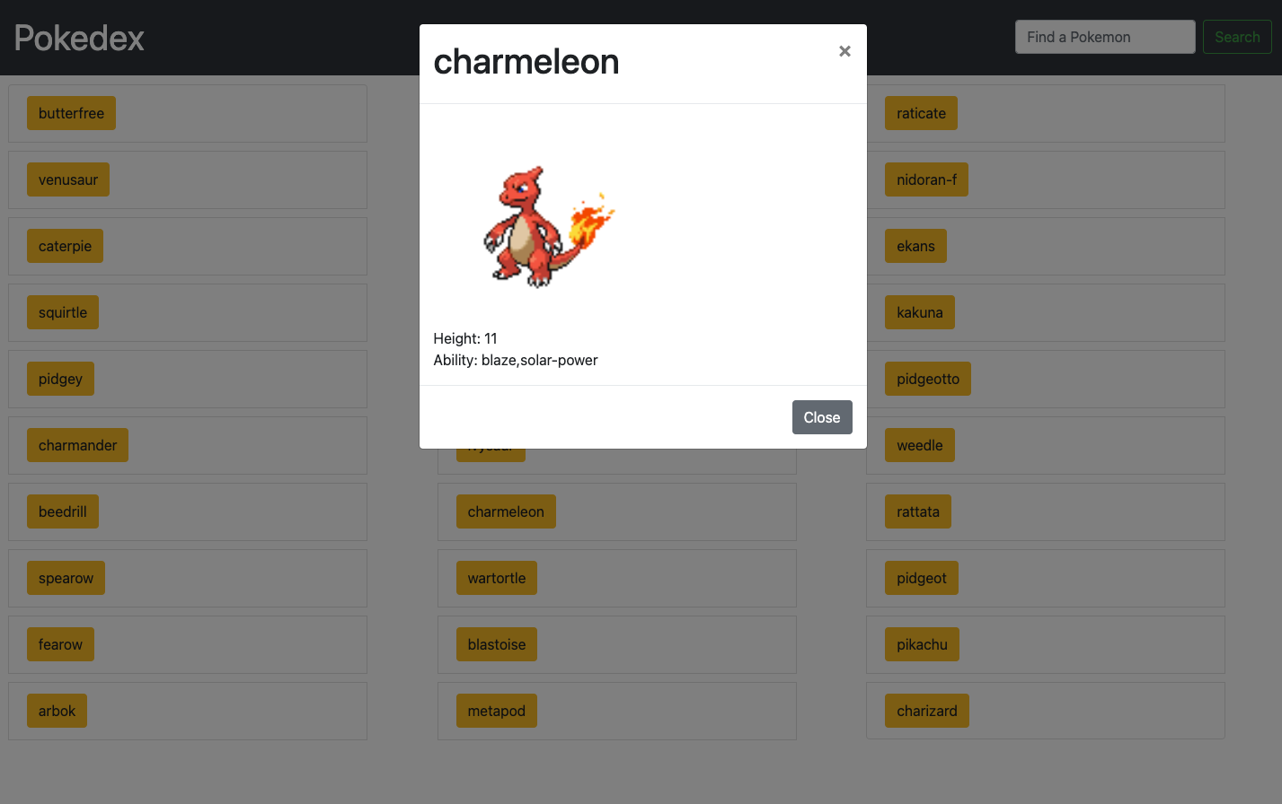
Task: View the squirtle Pokemon details
Action: [62, 312]
